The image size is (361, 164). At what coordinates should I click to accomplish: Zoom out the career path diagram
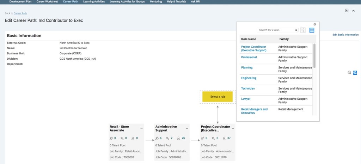(349, 72)
